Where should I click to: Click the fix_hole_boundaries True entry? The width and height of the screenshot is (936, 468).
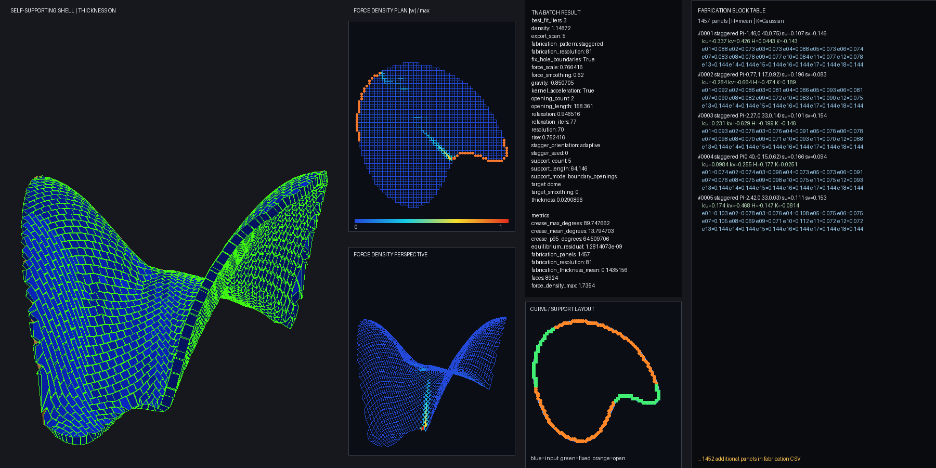coord(563,59)
